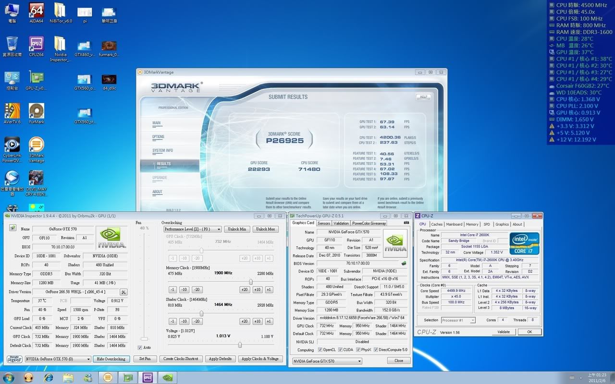615x384 pixels.
Task: Toggle the PhysX checkbox in GPU-Z
Action: 358,350
